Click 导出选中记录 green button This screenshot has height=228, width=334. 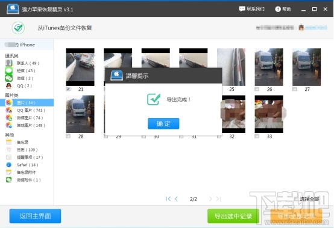coord(233,216)
